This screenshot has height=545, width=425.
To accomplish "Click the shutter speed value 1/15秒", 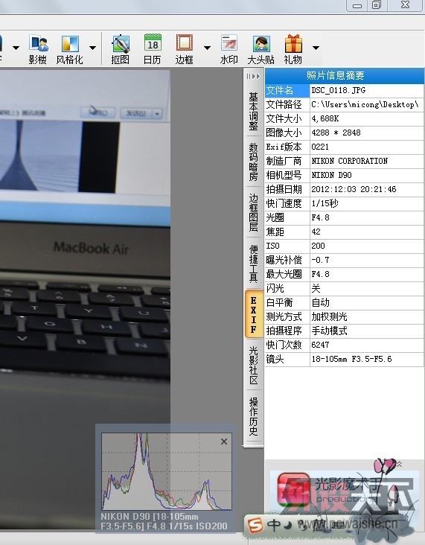I will coord(325,204).
